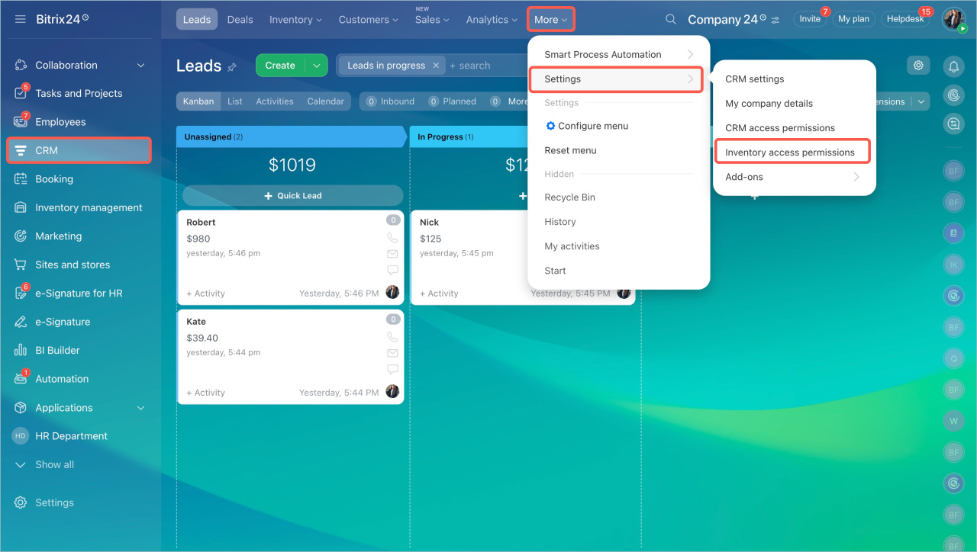
Task: Select Inventory access permissions
Action: 793,152
